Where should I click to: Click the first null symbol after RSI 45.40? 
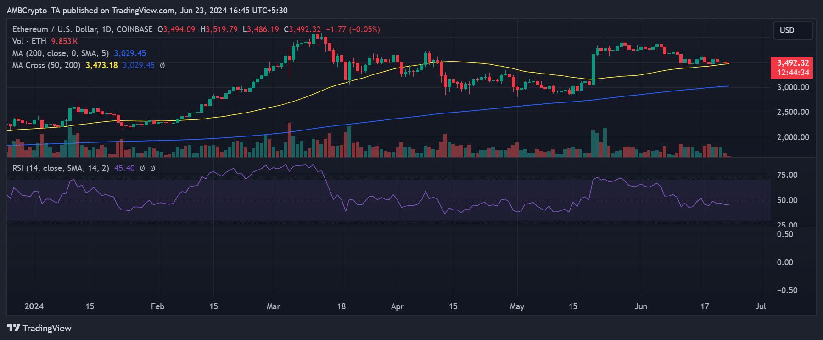(x=142, y=168)
